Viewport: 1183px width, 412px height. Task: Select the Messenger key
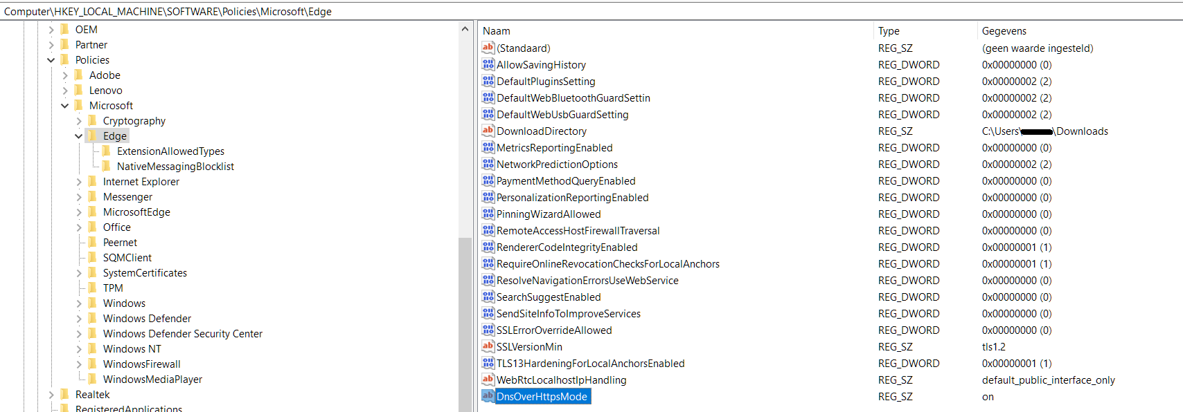pyautogui.click(x=127, y=196)
